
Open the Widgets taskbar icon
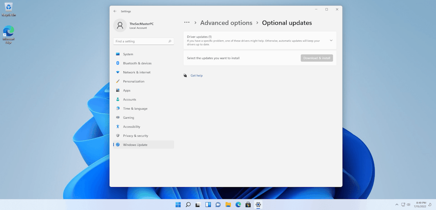(x=208, y=205)
